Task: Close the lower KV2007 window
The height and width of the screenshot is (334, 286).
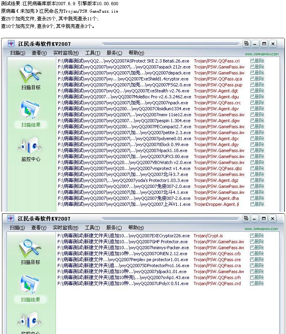Action: tap(272, 218)
